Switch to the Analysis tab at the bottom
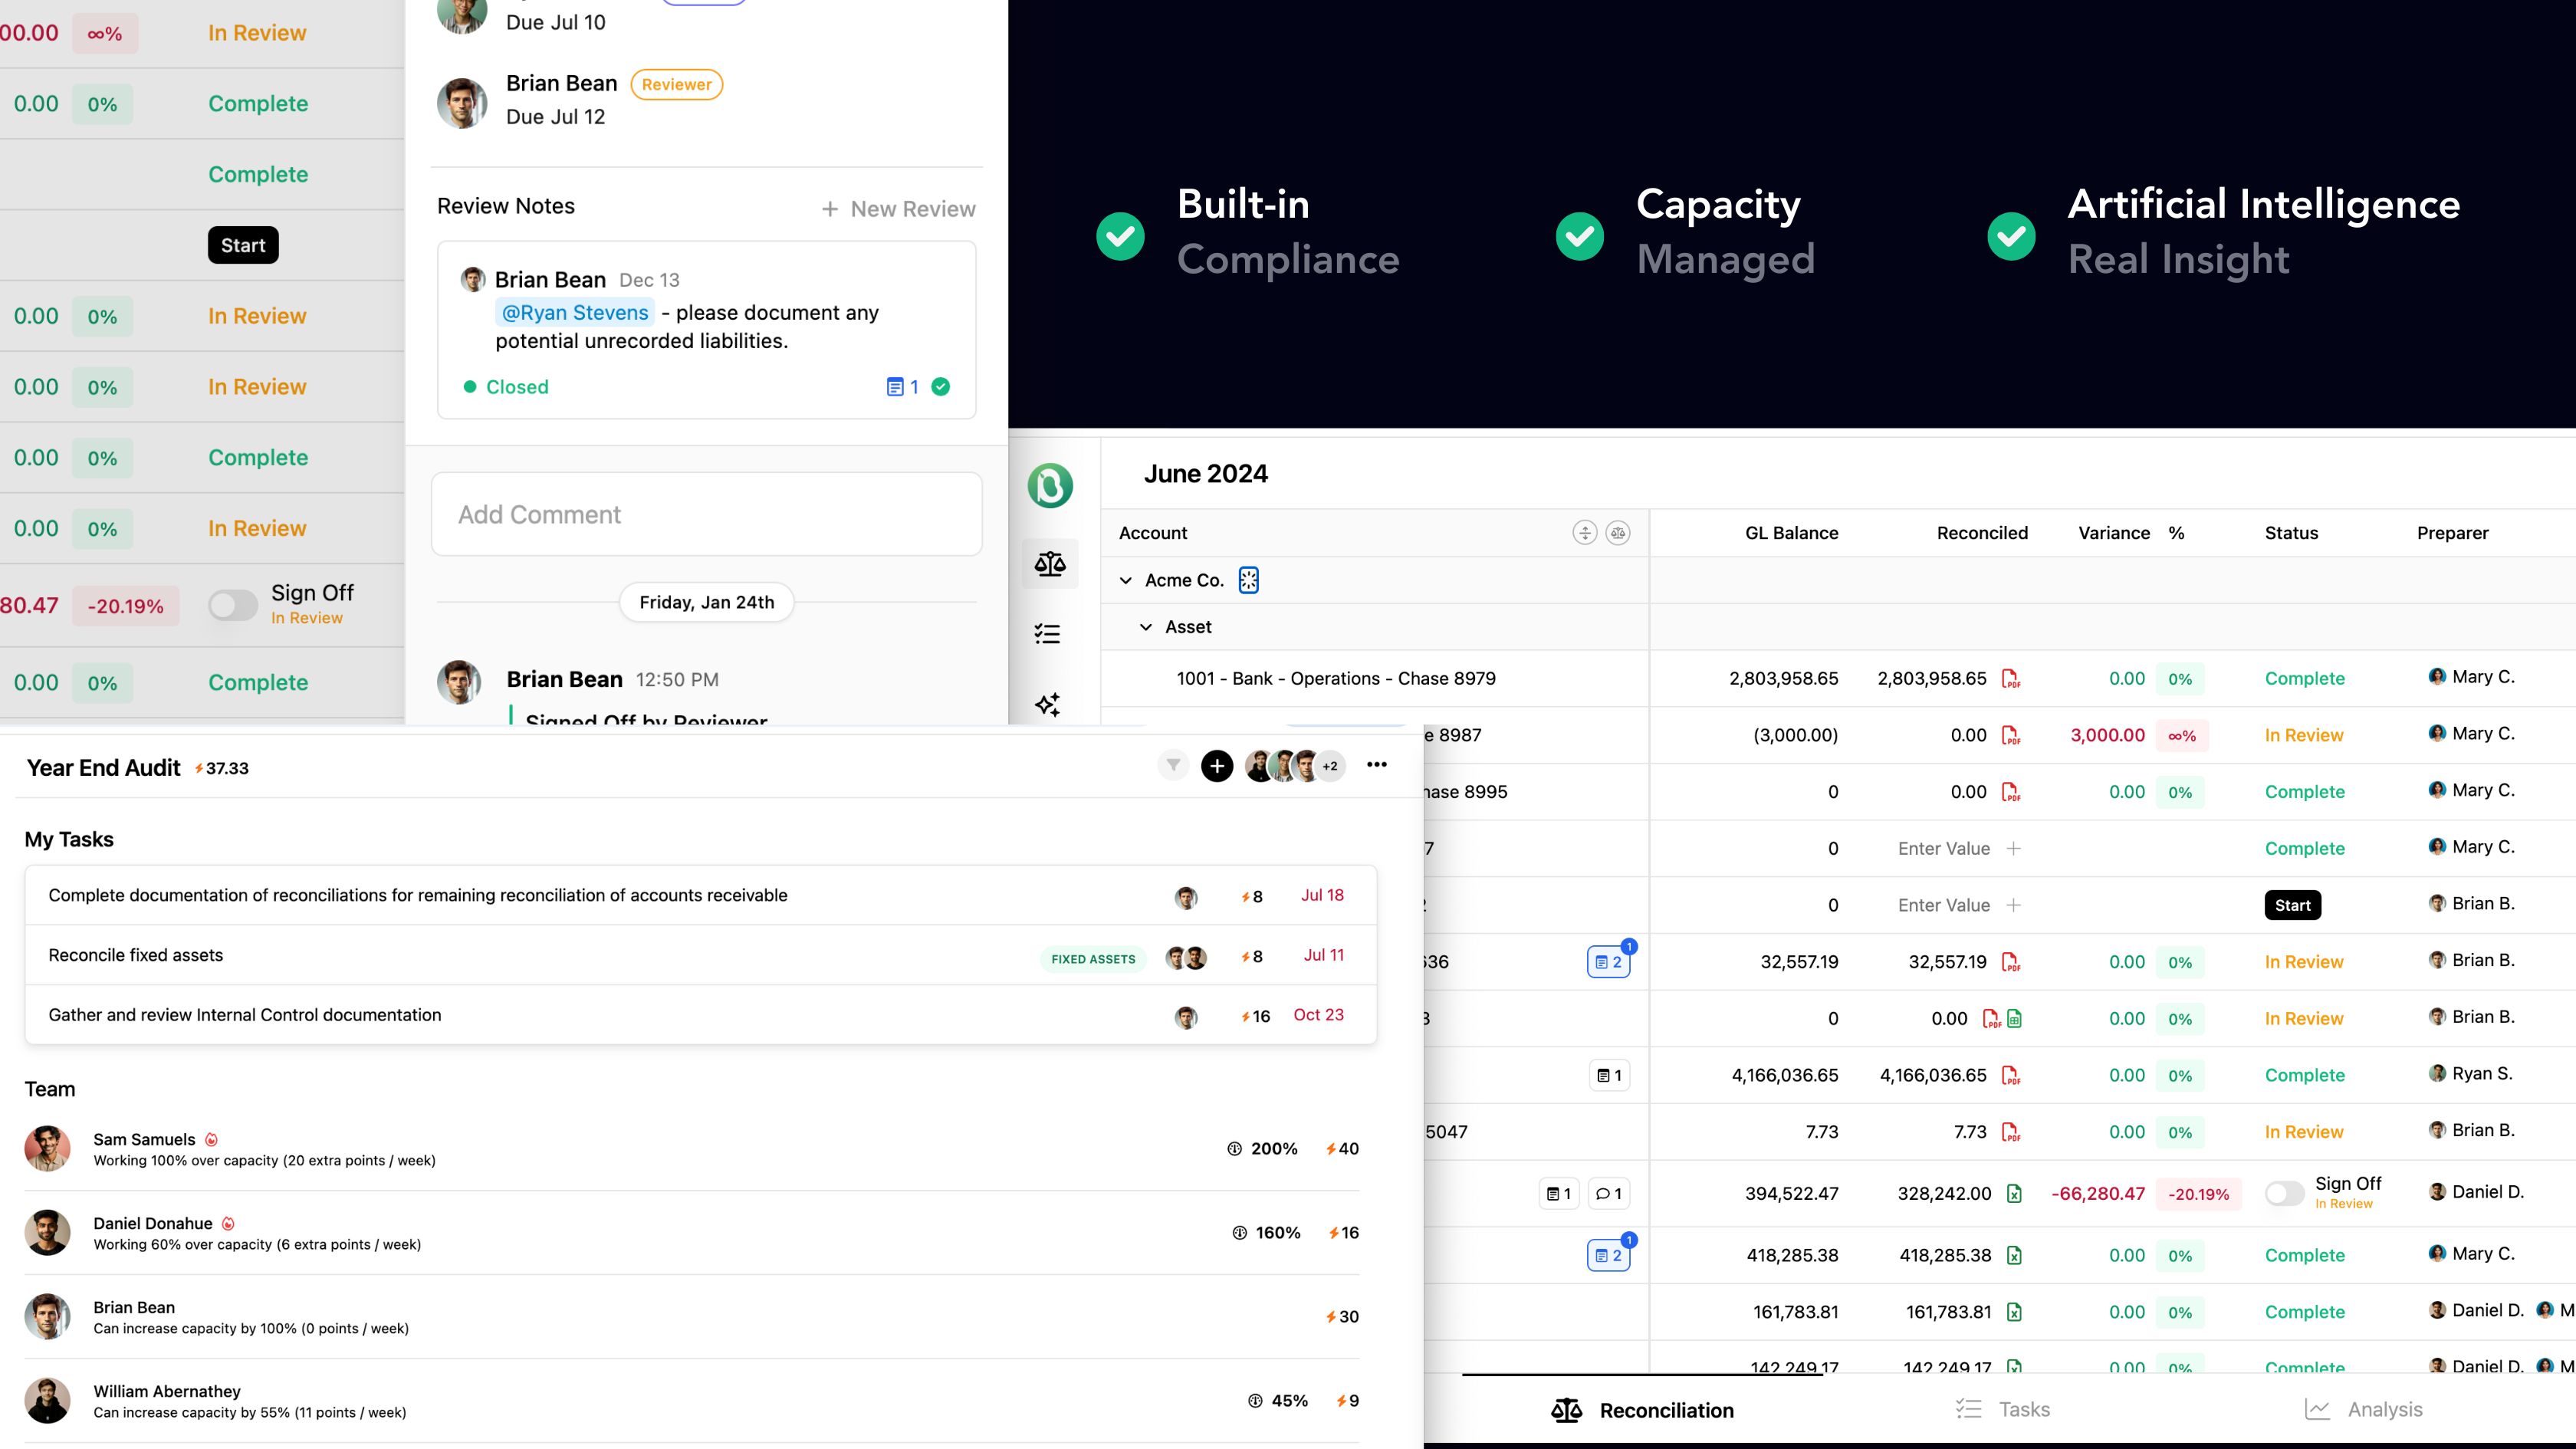2576x1449 pixels. [2364, 1410]
